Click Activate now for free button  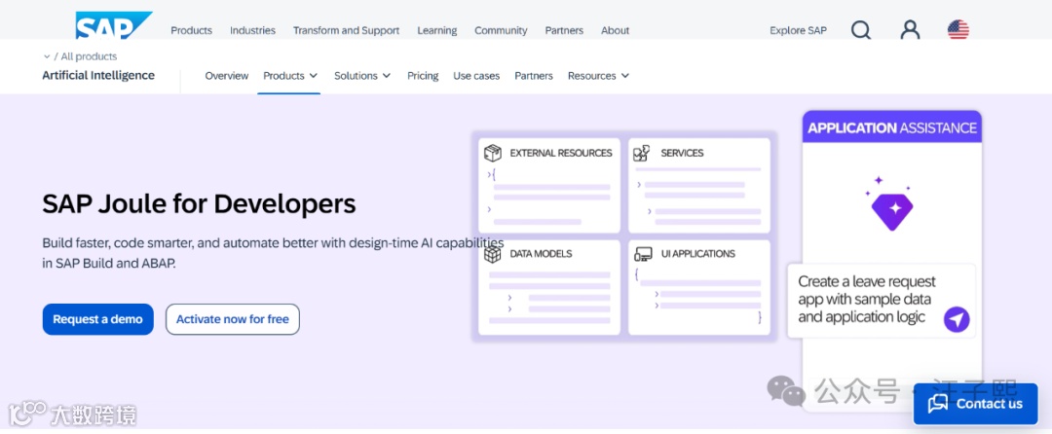coord(232,319)
